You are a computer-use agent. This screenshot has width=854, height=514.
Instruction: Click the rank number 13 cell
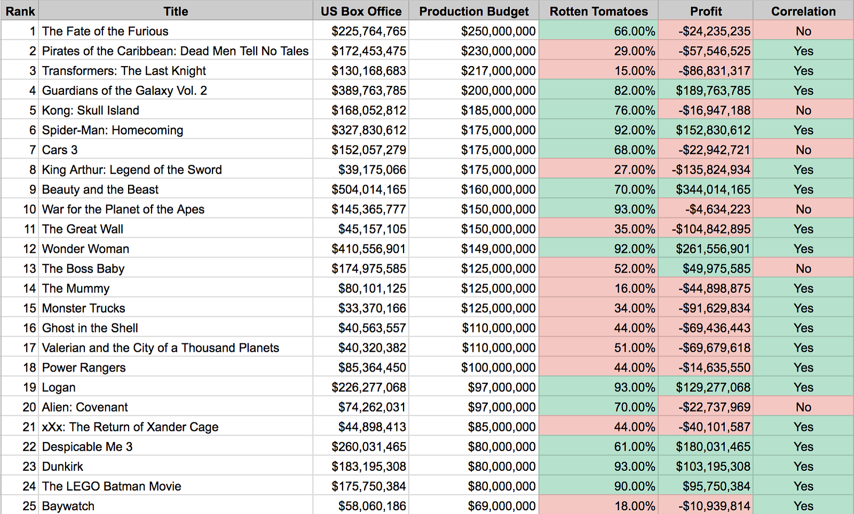click(20, 268)
